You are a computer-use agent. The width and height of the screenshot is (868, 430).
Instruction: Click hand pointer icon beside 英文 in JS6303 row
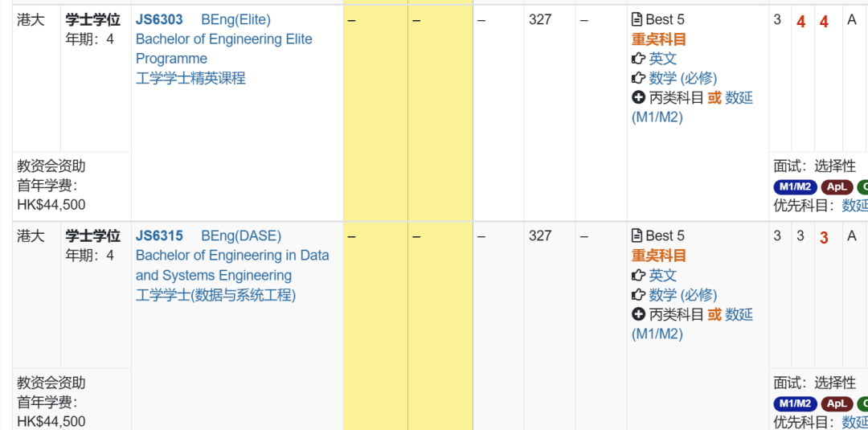(x=638, y=59)
